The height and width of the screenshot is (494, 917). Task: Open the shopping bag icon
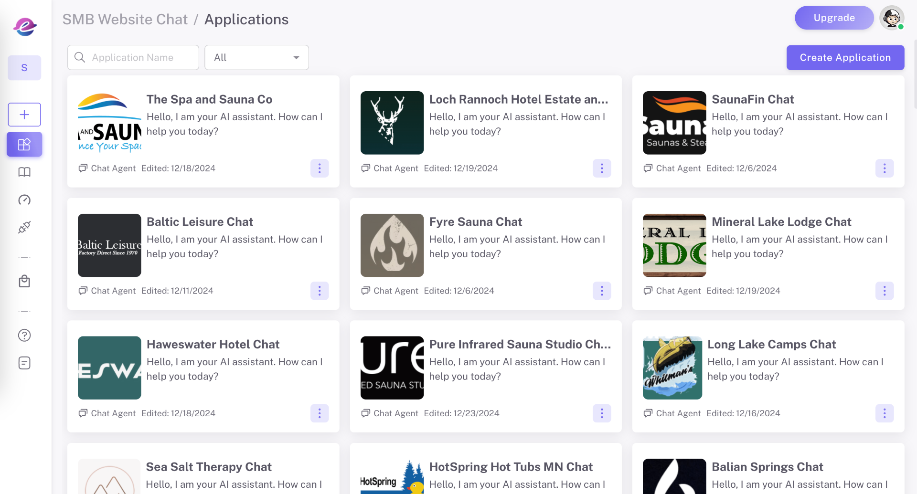(24, 282)
